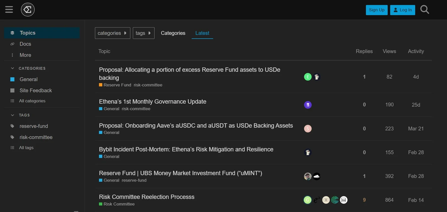Click General category under Bybit Post-Mortem topic
Viewport: 447px width, 212px height.
coord(109,157)
